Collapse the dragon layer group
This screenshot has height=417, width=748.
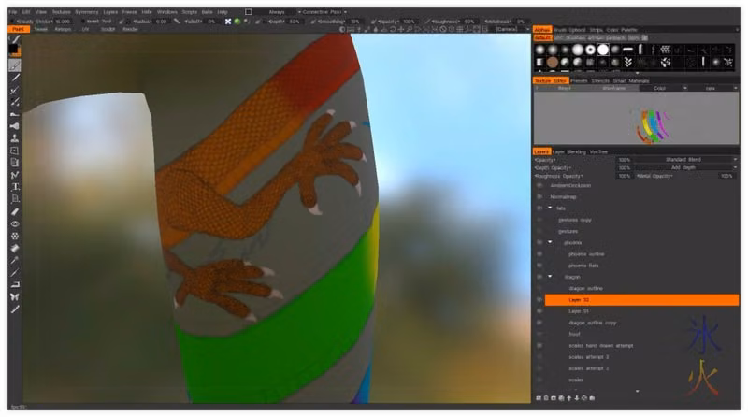[550, 277]
